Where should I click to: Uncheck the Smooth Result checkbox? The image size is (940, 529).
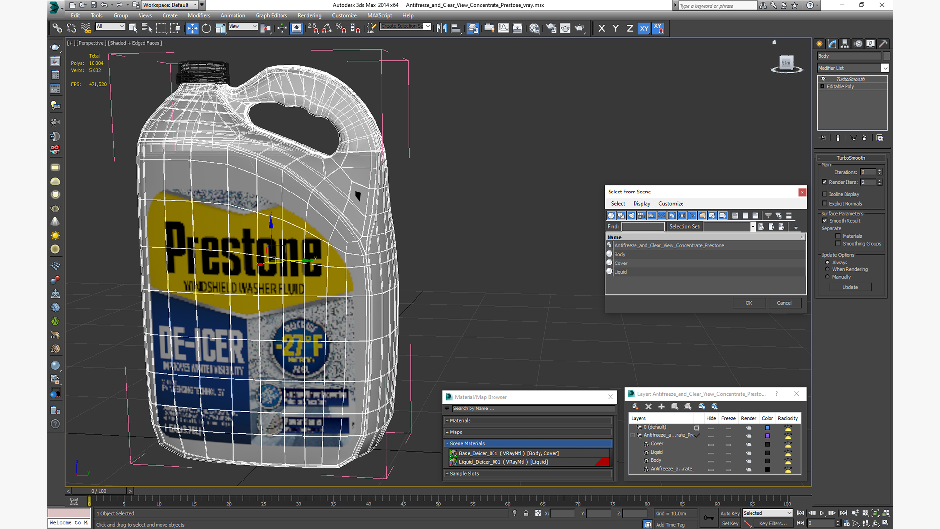tap(824, 221)
